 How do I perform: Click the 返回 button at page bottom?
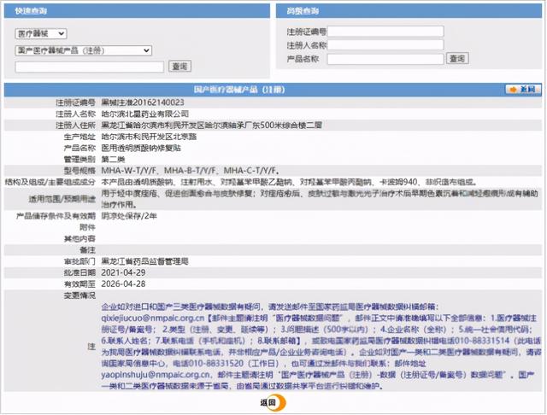[272, 402]
